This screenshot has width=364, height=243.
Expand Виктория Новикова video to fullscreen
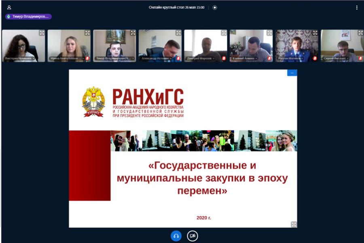point(42,33)
